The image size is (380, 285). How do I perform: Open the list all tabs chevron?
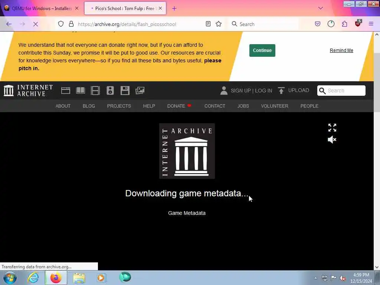point(320,8)
